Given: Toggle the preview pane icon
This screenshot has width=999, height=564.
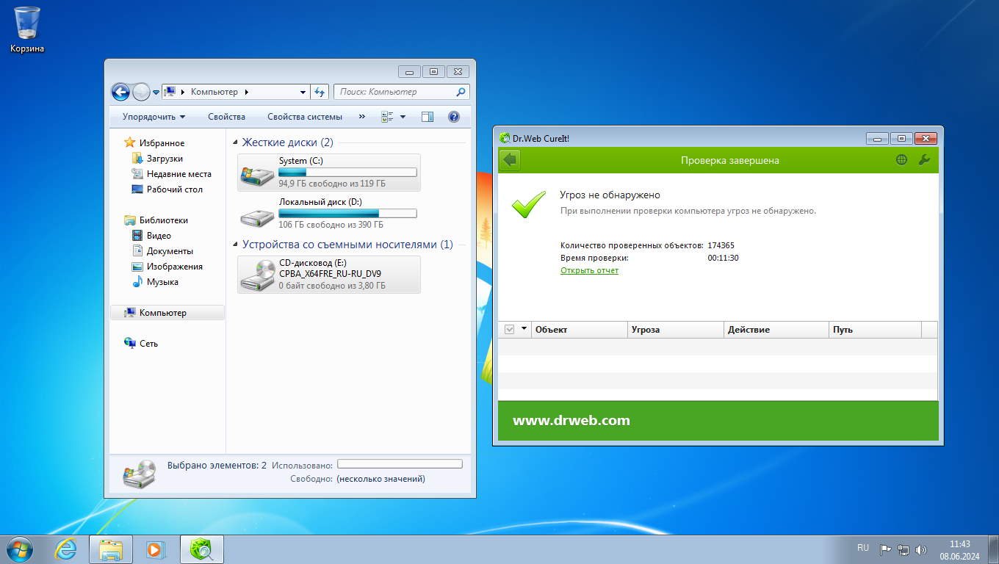Looking at the screenshot, I should click(428, 117).
